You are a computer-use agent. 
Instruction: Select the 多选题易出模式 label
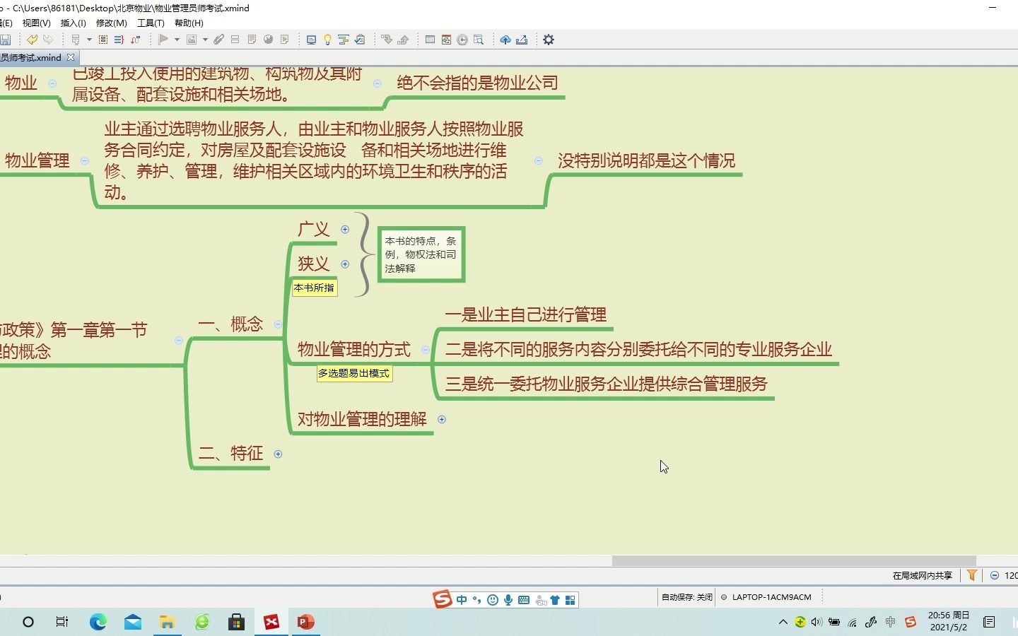pyautogui.click(x=353, y=373)
